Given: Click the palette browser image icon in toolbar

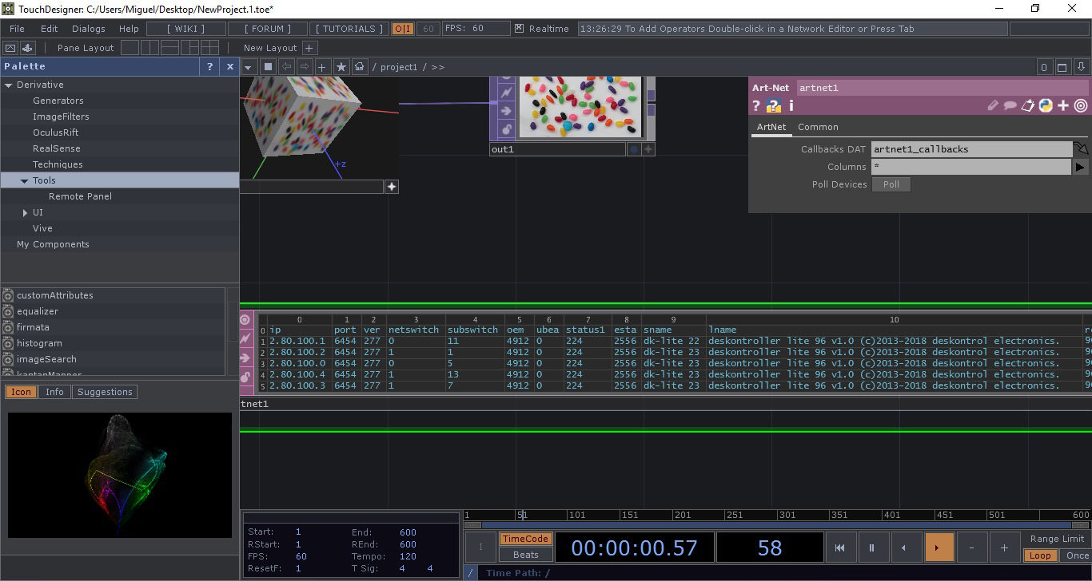Looking at the screenshot, I should tap(10, 48).
